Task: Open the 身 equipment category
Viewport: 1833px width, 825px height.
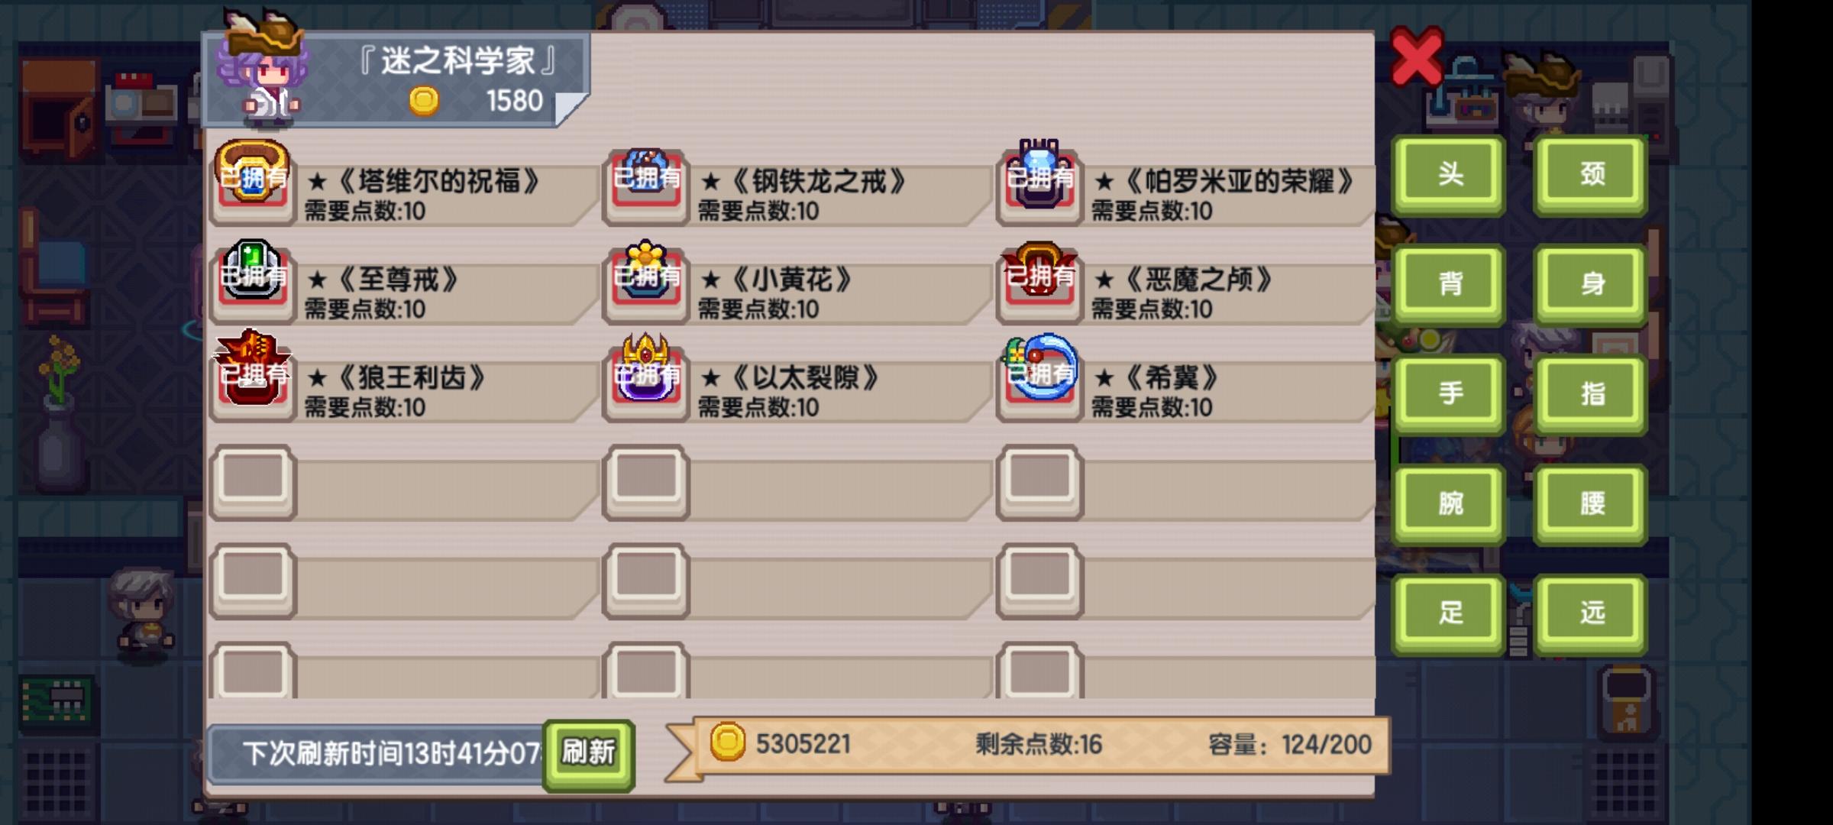Action: (1592, 284)
